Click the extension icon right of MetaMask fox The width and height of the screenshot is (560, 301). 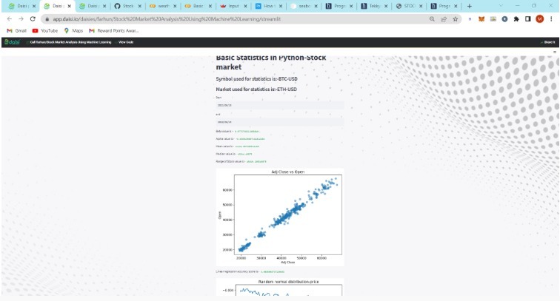coord(493,19)
